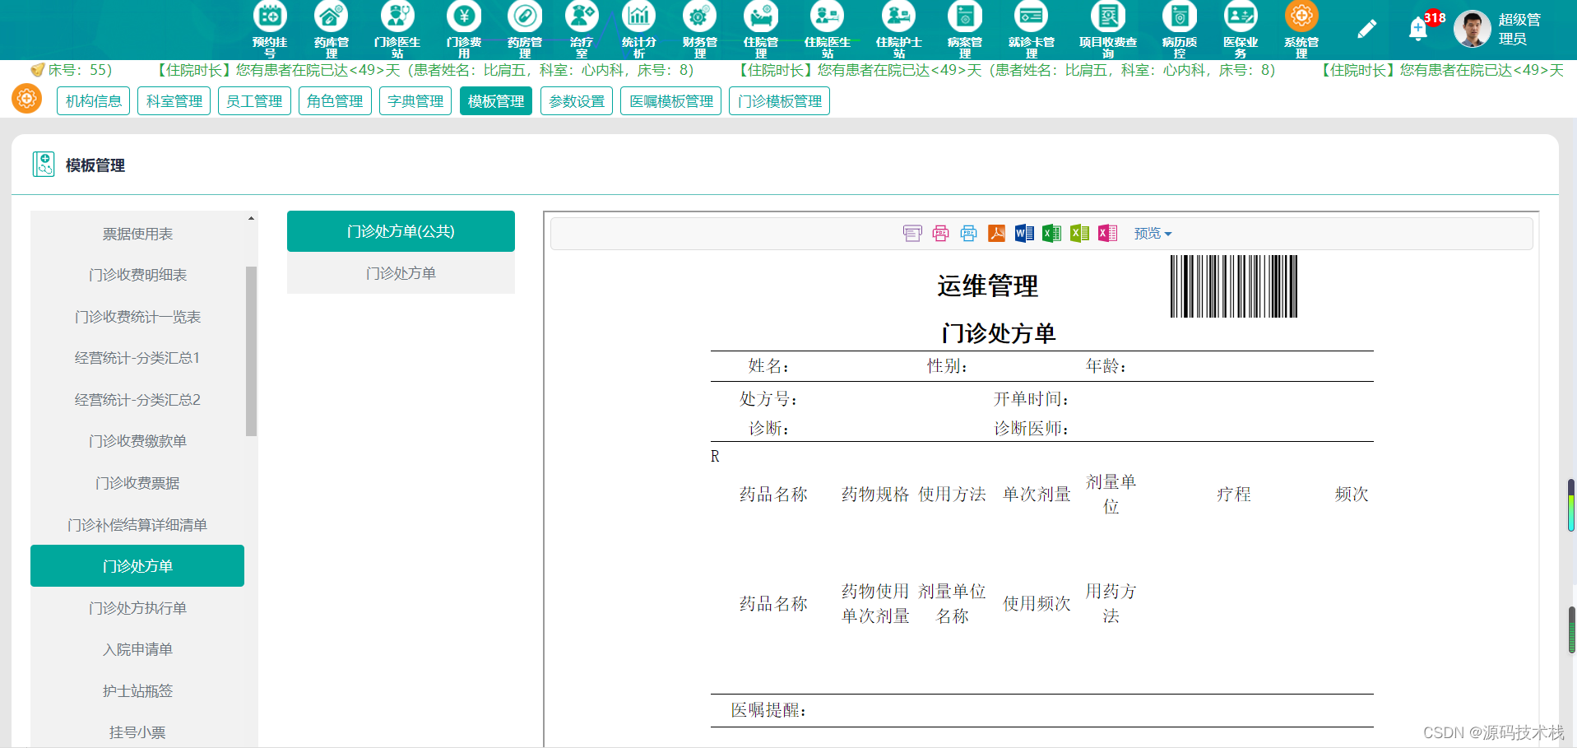
Task: Open the 预览 preview dropdown
Action: point(1151,233)
